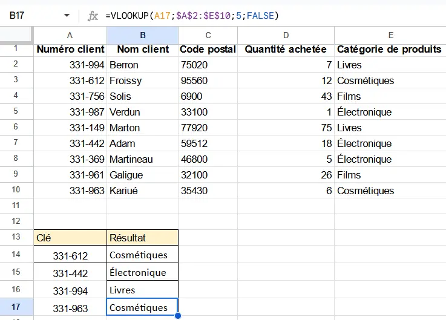Click 'Cosmétiques' category in Kariué row
446x320 pixels.
(390, 191)
